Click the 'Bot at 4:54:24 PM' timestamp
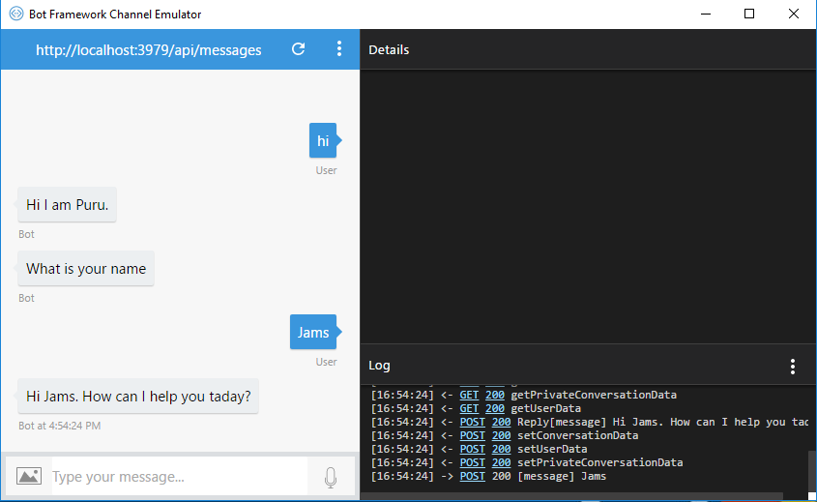 [x=59, y=426]
